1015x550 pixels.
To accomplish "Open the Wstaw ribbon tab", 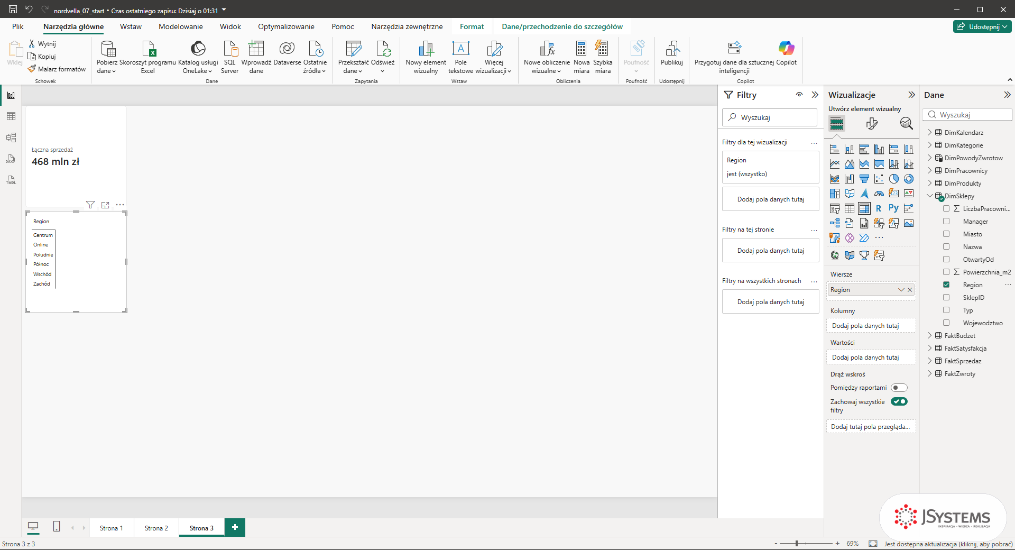I will 131,27.
